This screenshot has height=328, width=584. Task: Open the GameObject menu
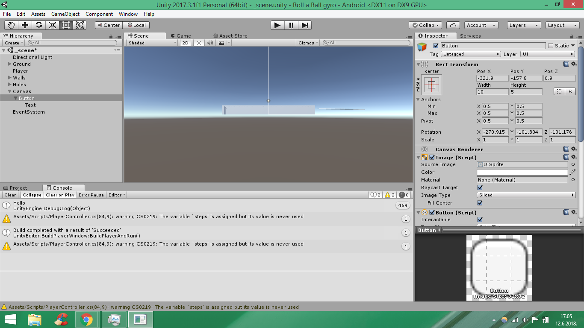click(x=65, y=14)
